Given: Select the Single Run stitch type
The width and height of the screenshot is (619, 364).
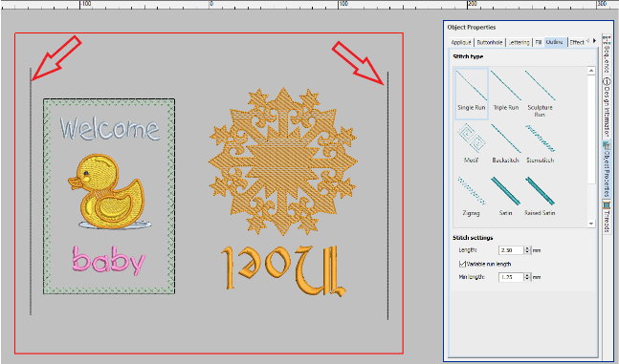Looking at the screenshot, I should pyautogui.click(x=472, y=94).
